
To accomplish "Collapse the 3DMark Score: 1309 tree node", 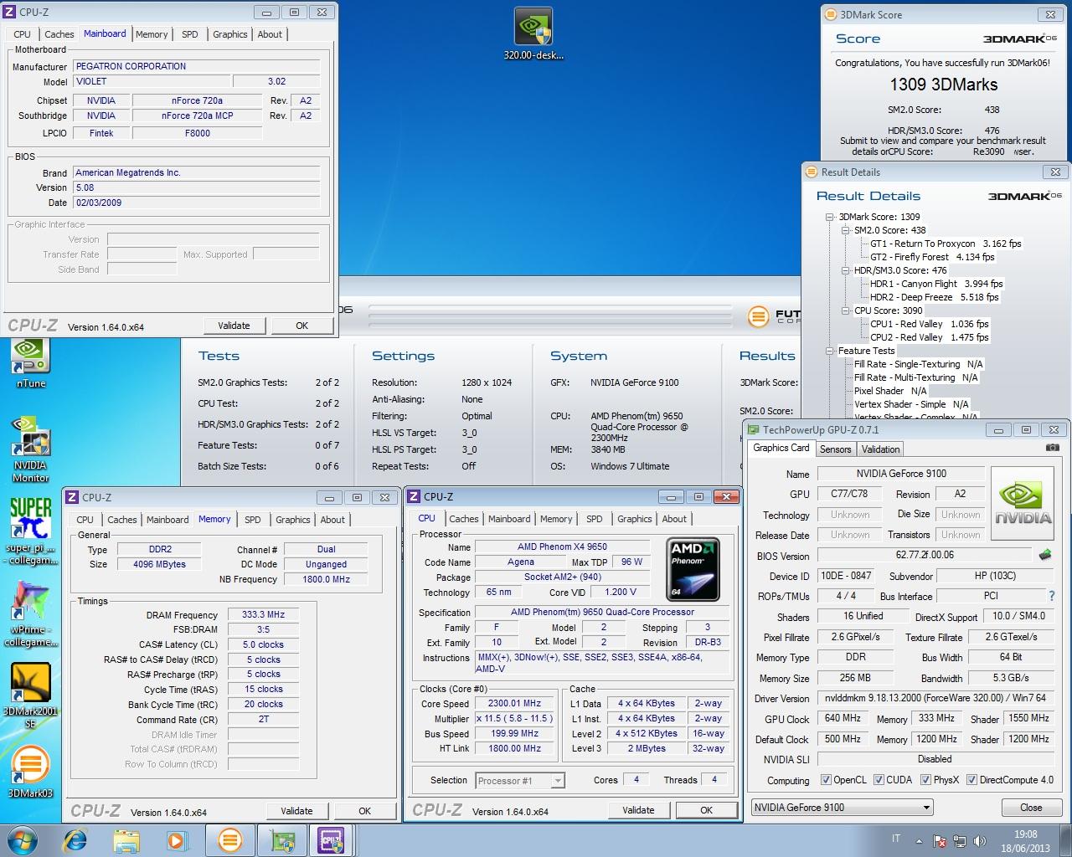I will 830,217.
